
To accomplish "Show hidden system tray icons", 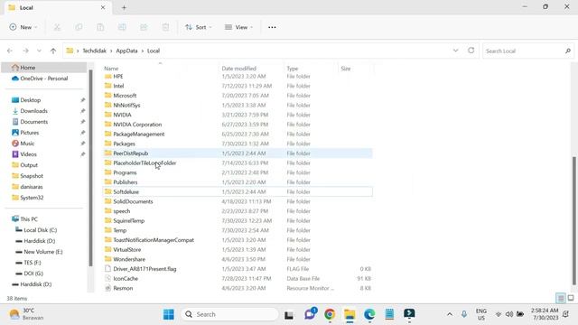I will (x=450, y=314).
